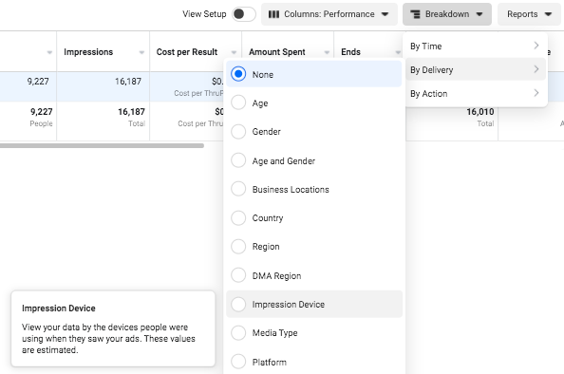Screen dimensions: 564x374
Task: Open the By Action submenu
Action: (475, 93)
